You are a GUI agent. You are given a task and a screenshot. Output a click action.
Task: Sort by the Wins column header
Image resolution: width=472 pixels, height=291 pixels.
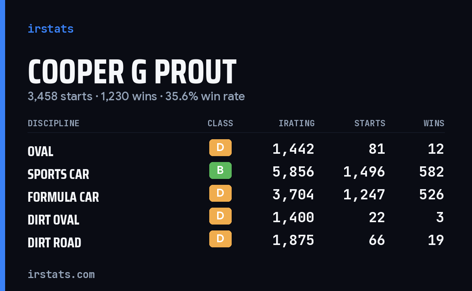coord(434,123)
